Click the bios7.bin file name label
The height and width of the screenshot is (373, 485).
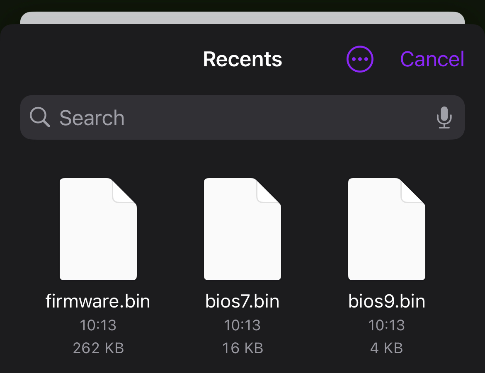tap(243, 301)
